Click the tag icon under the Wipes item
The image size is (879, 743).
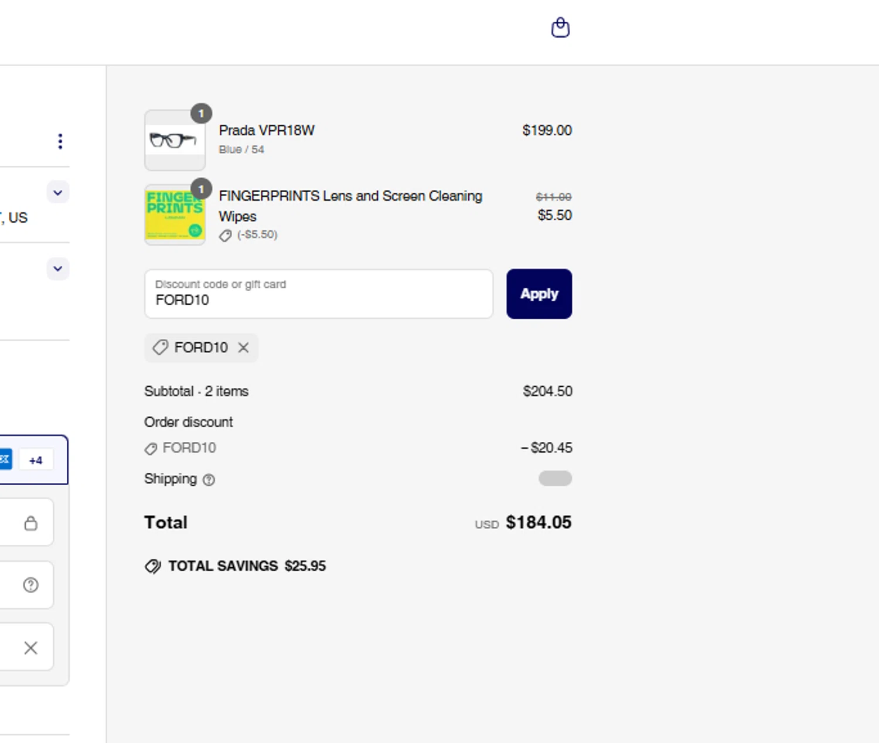click(x=225, y=236)
